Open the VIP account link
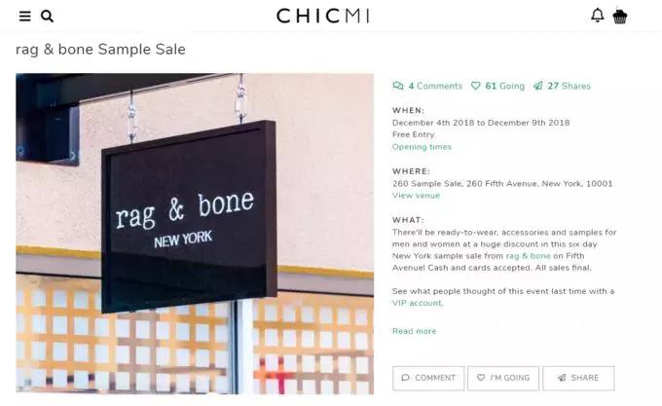 (x=417, y=303)
